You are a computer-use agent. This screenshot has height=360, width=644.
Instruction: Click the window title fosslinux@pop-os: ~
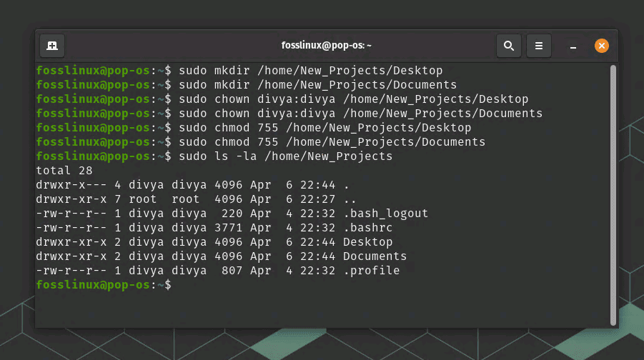pyautogui.click(x=326, y=45)
